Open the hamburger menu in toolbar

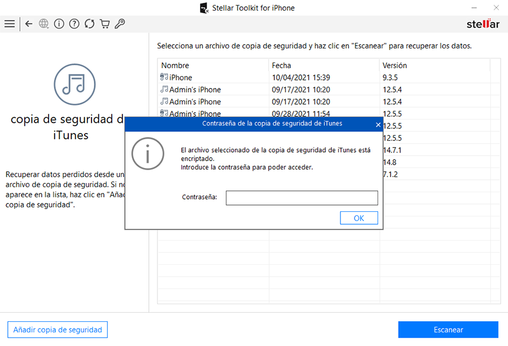[x=10, y=24]
